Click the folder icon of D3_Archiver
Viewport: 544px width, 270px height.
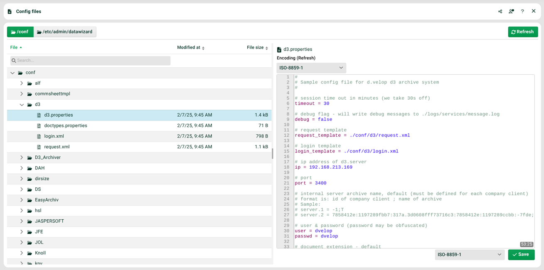point(30,157)
